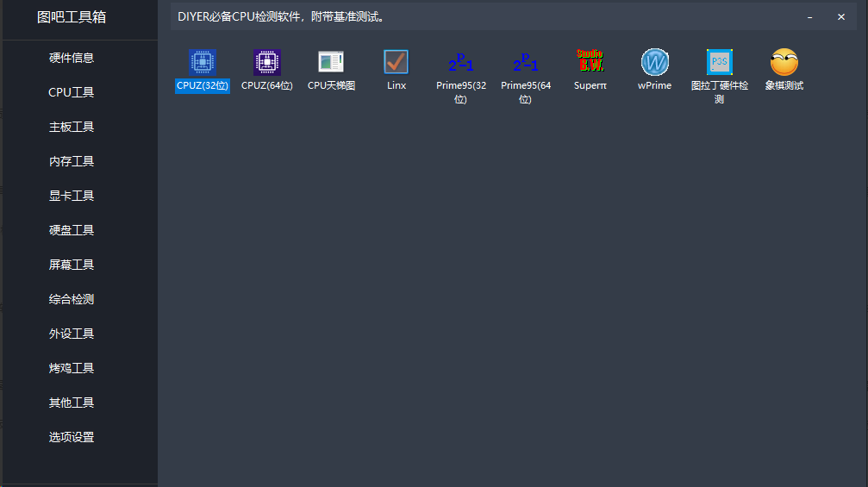Open the Superπ benchmark icon

coord(590,63)
